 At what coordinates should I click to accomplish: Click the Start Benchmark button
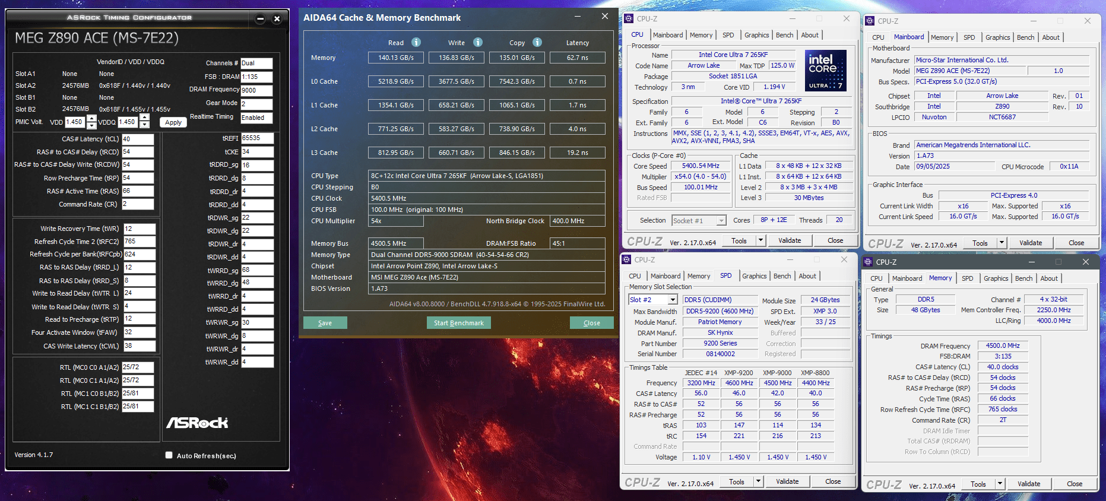(x=458, y=323)
